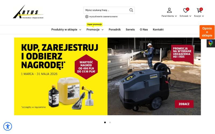Select the first carousel slide dot
Image resolution: width=215 pixels, height=134 pixels.
(105, 122)
